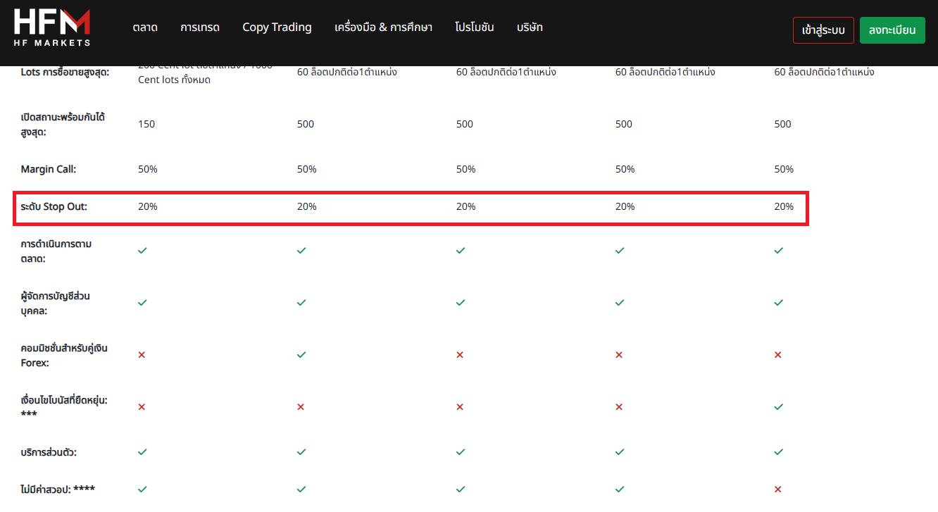Open the ตลาด menu
The width and height of the screenshot is (938, 512).
145,27
